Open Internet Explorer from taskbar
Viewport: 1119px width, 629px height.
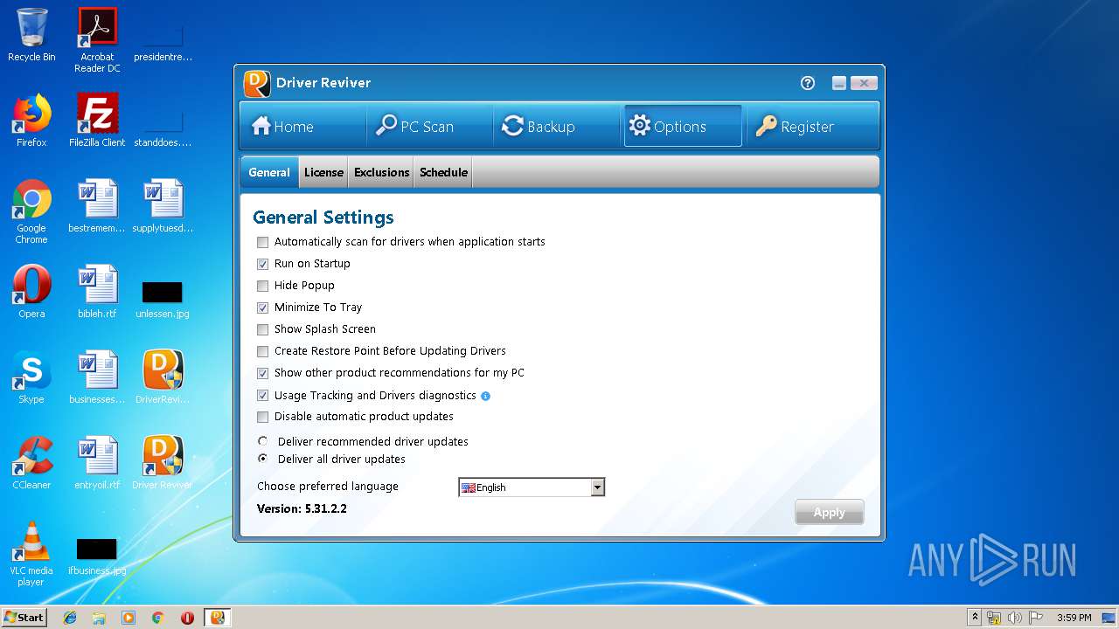70,618
